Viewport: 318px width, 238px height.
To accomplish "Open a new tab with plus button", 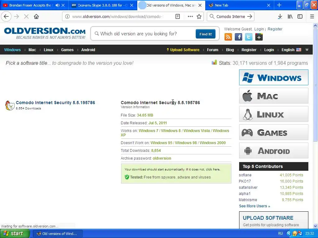I will (x=279, y=5).
